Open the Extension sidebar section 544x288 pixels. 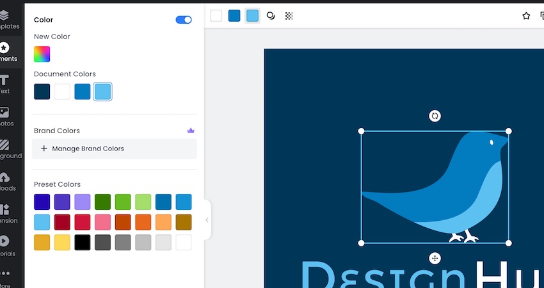[8, 214]
